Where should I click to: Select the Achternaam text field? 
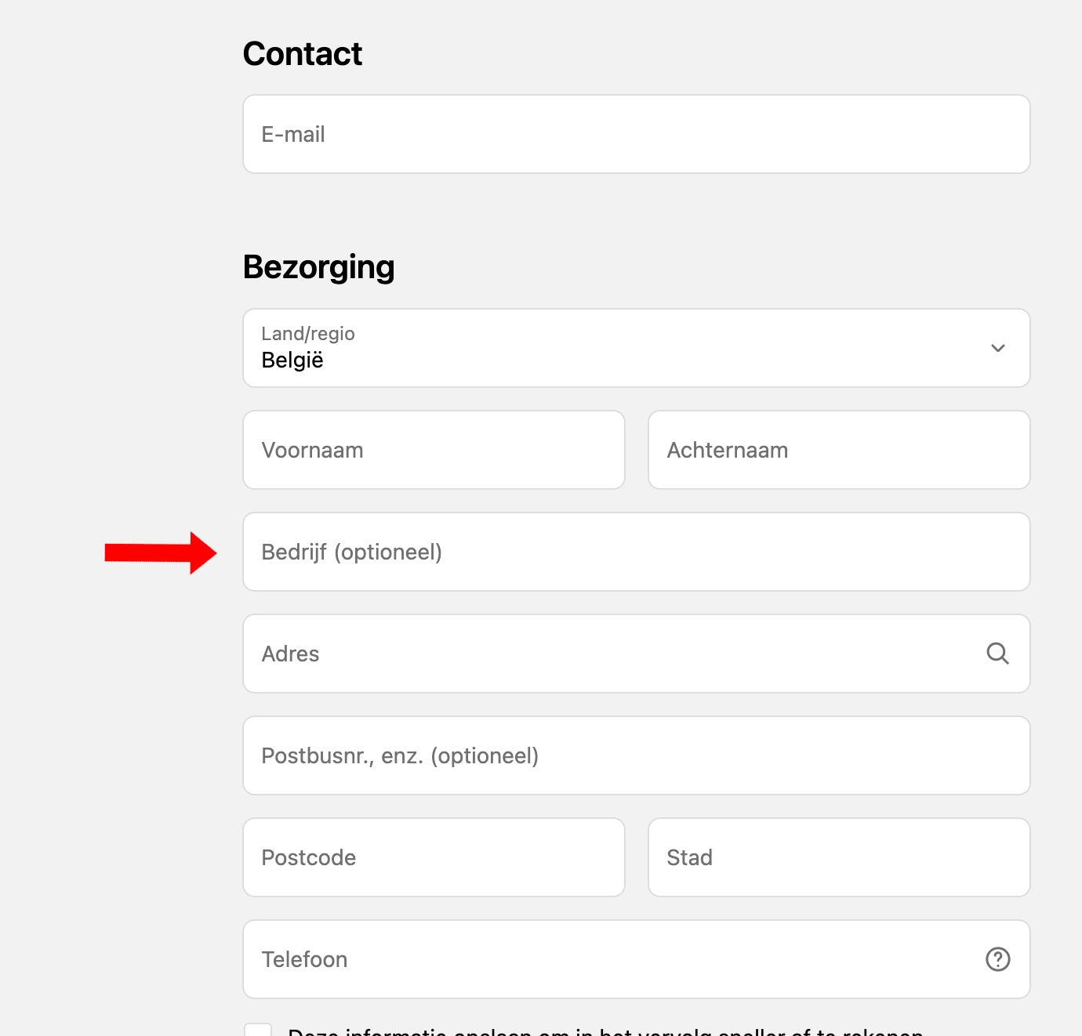[838, 450]
